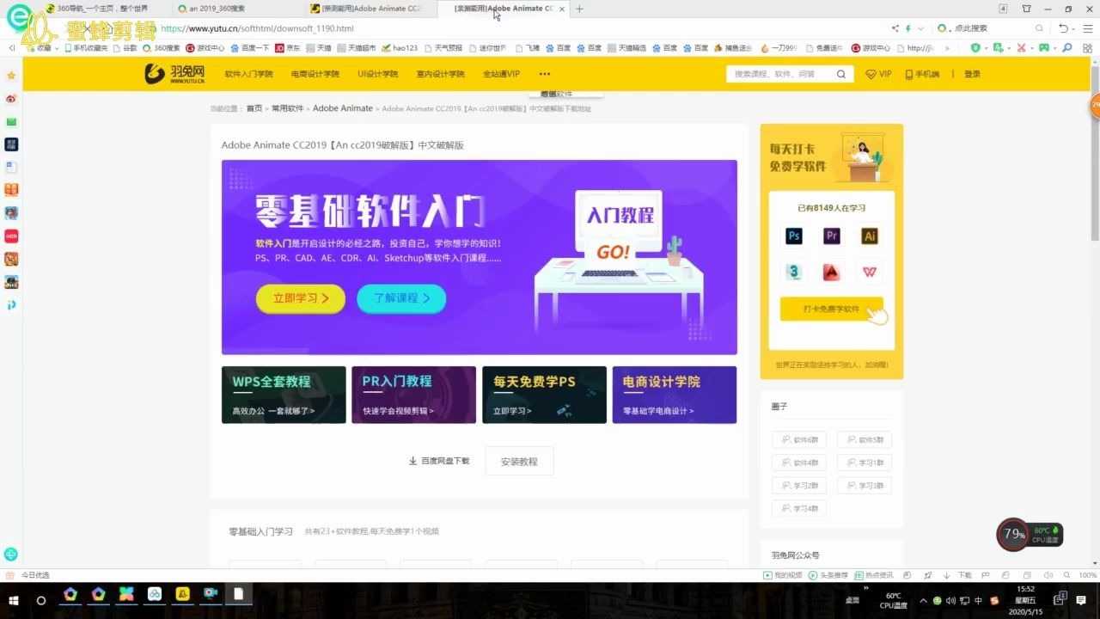This screenshot has height=619, width=1100.
Task: Click the blue P icon in browser sidebar
Action: pos(11,304)
